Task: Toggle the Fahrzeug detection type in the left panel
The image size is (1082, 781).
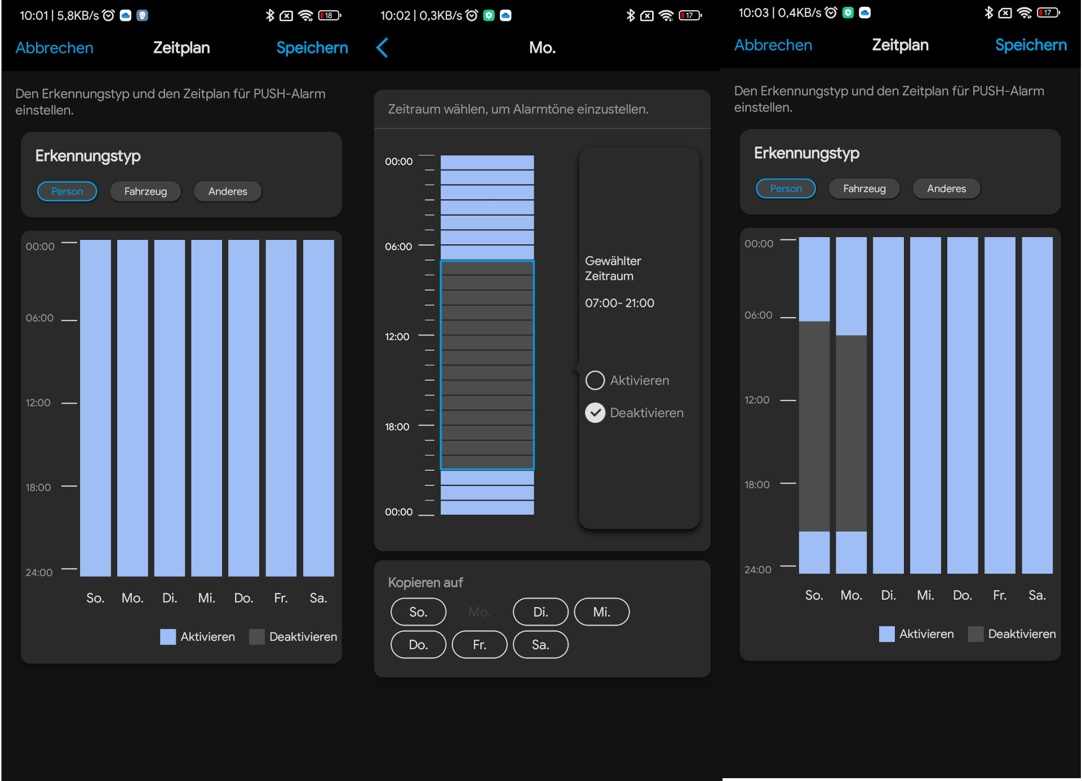Action: (x=145, y=191)
